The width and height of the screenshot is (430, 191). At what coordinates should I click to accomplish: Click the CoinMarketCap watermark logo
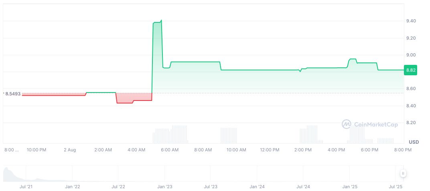369,125
